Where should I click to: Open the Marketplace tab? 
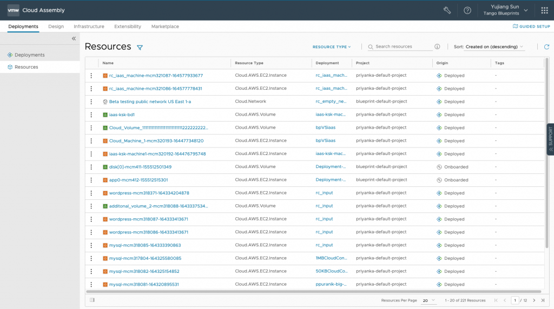165,26
